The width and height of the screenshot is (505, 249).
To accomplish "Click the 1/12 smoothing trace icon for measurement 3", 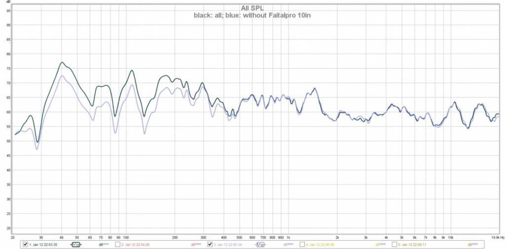I will (260, 245).
